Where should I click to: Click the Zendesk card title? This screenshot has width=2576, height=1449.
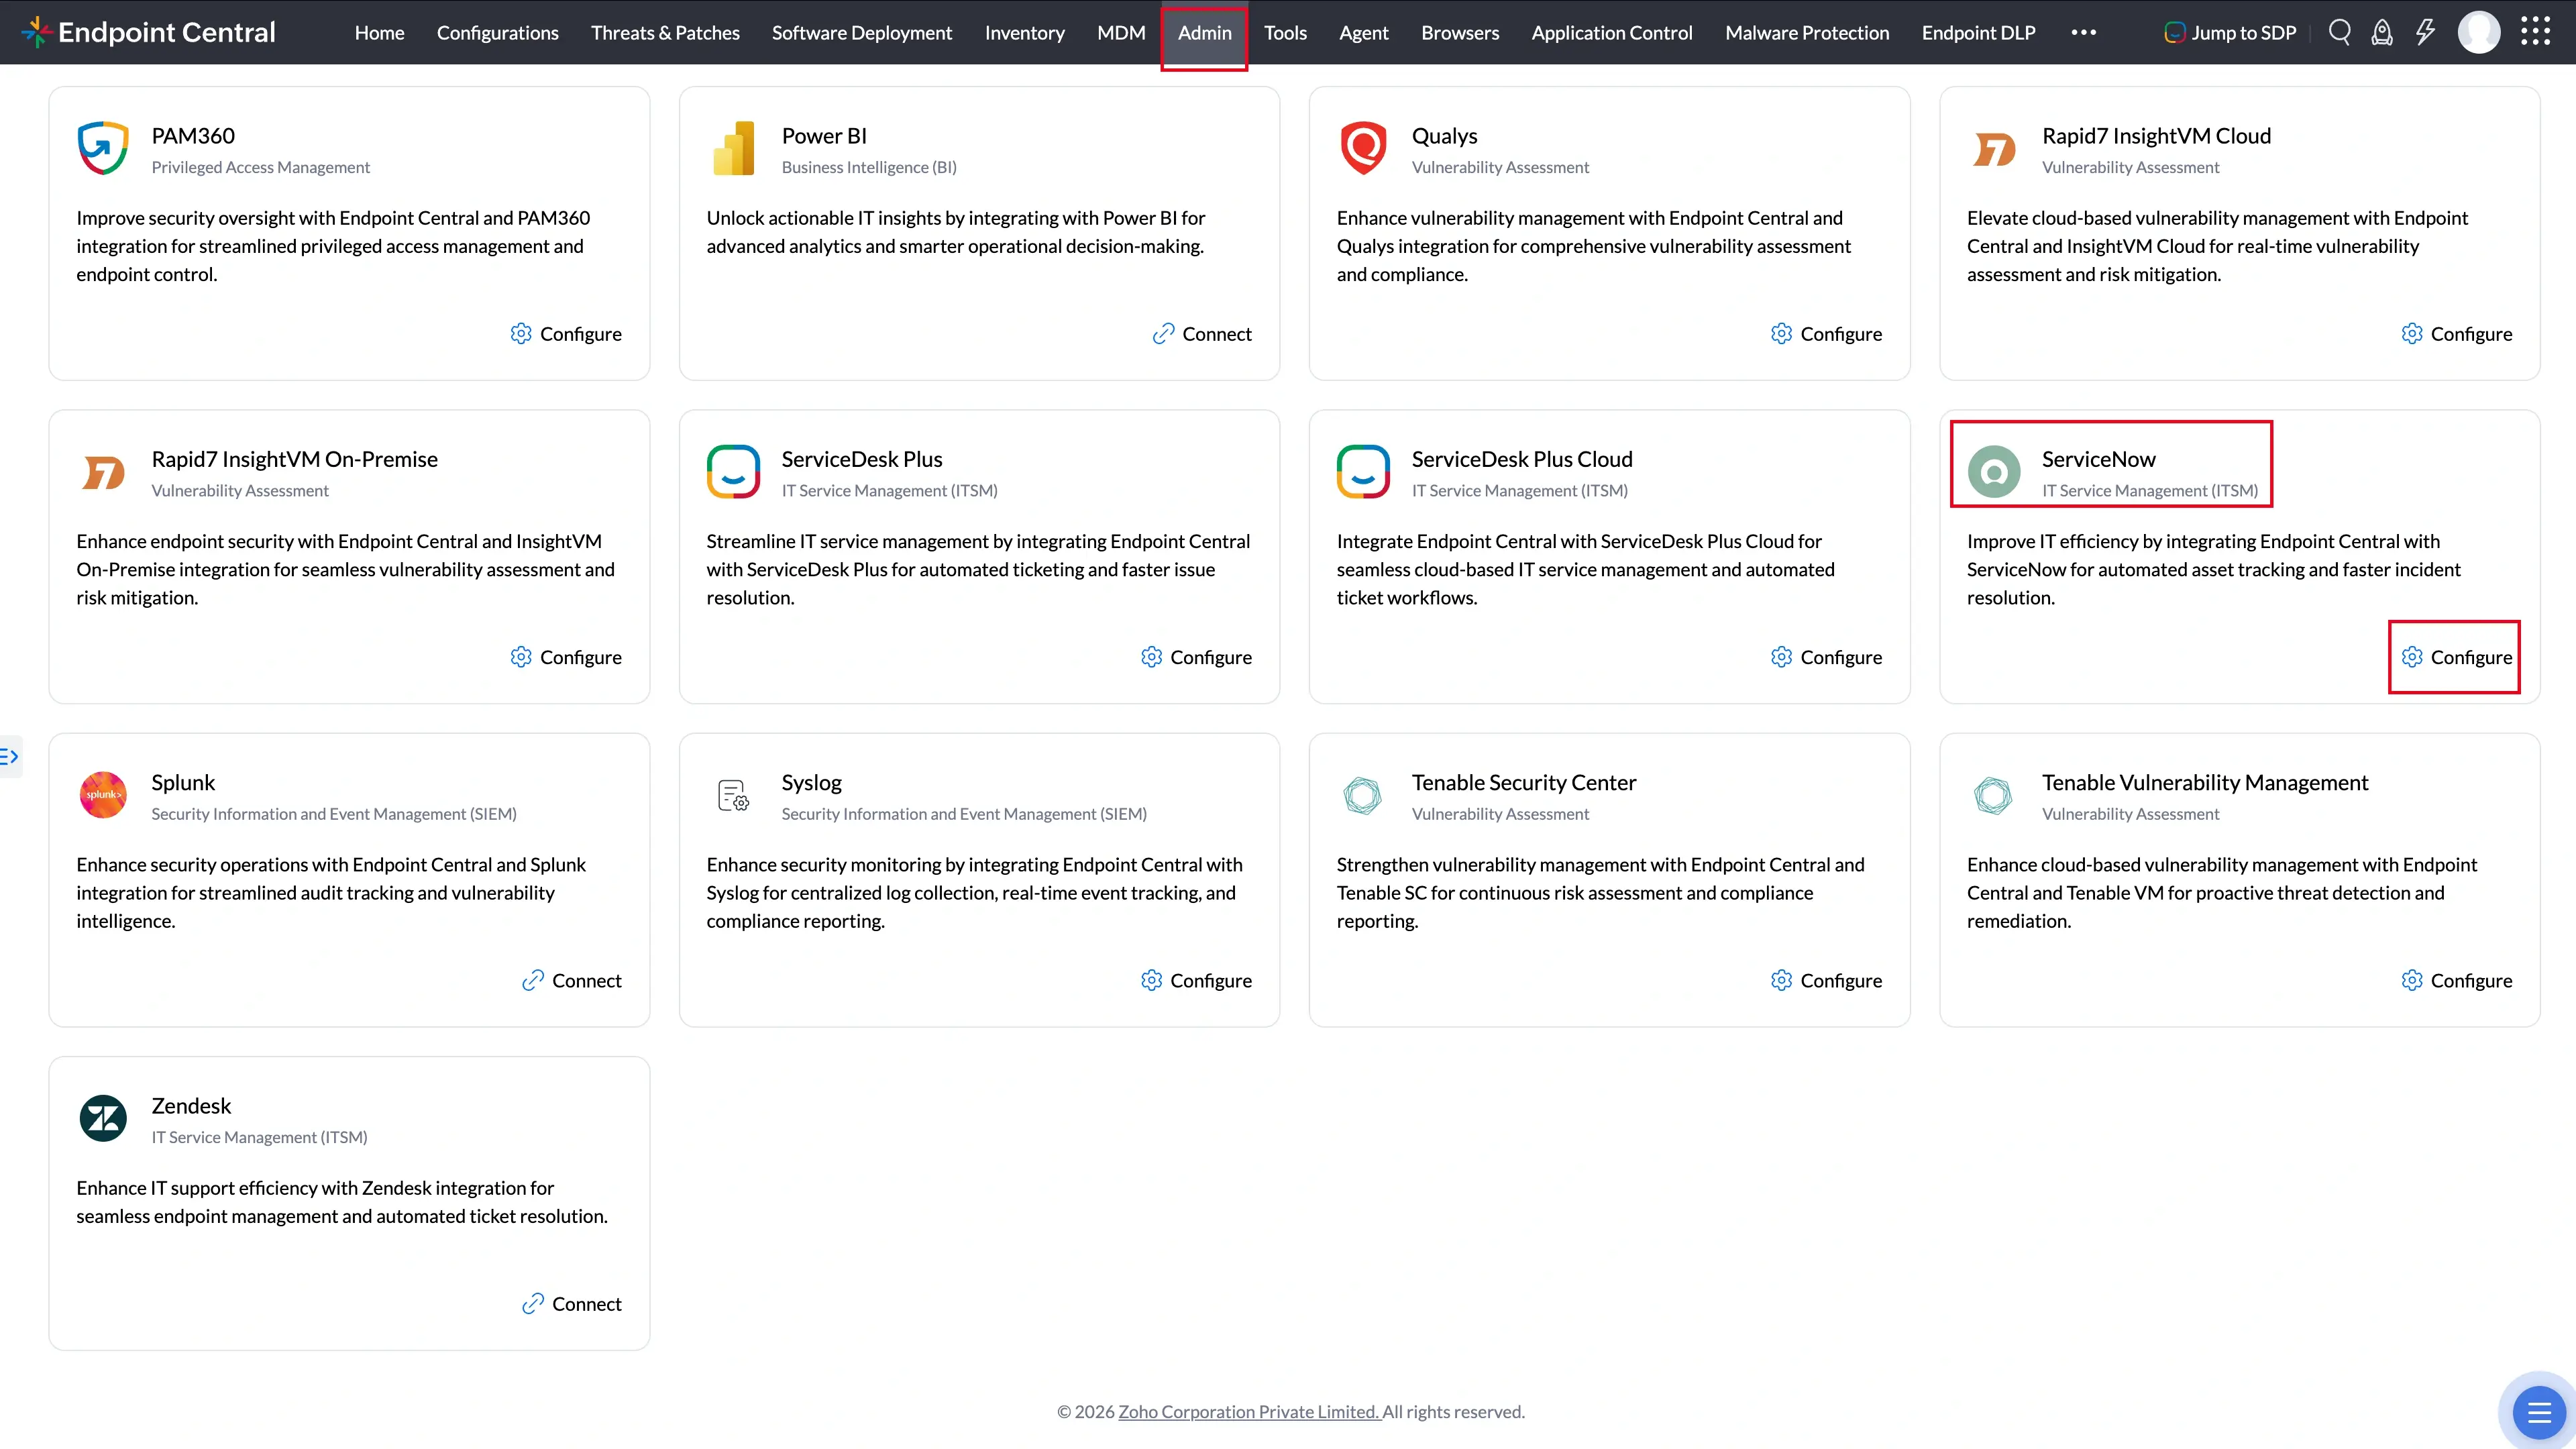click(191, 1105)
